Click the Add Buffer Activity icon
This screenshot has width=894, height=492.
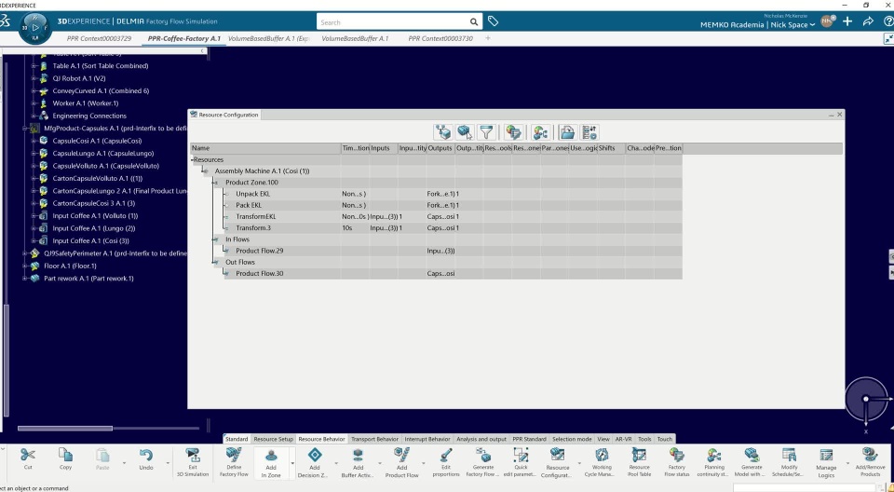pyautogui.click(x=358, y=455)
